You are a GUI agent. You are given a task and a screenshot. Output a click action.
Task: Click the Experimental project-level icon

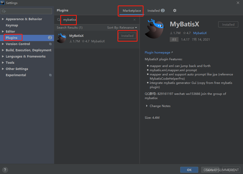coord(50,75)
